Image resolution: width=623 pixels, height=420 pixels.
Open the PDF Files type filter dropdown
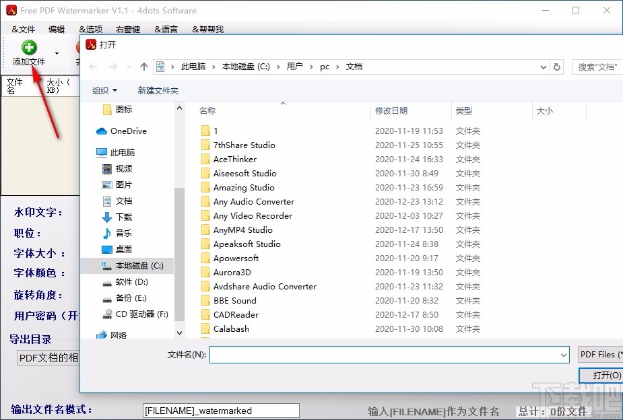coord(600,355)
